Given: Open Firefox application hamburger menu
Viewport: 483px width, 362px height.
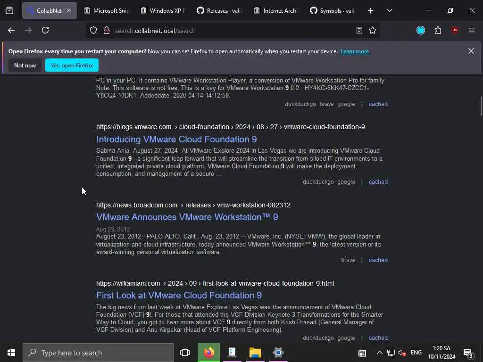Looking at the screenshot, I should point(472,30).
